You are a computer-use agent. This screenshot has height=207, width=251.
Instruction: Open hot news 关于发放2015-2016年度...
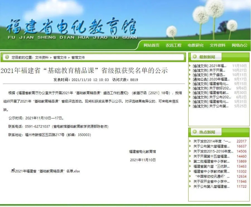point(213,151)
